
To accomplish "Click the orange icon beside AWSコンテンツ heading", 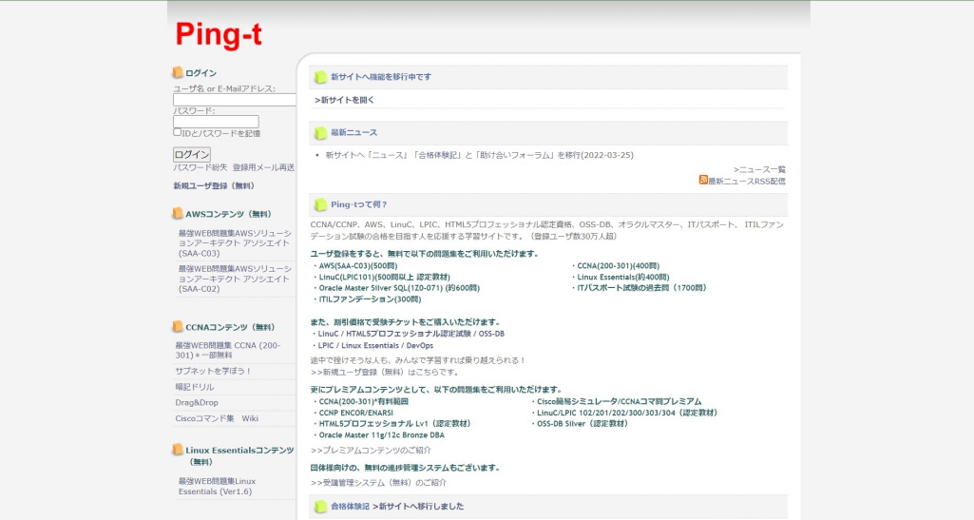I will click(178, 214).
